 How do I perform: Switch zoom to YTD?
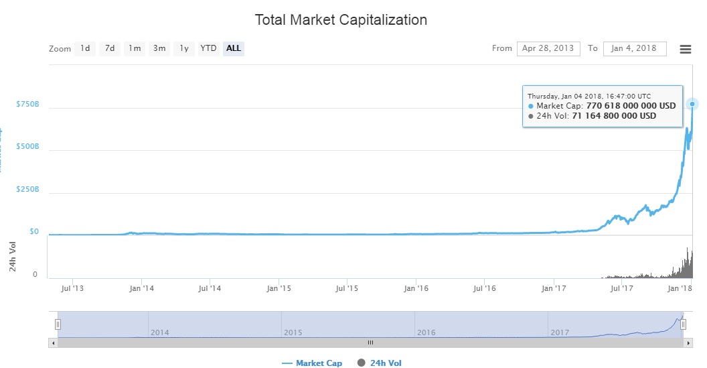(x=208, y=48)
